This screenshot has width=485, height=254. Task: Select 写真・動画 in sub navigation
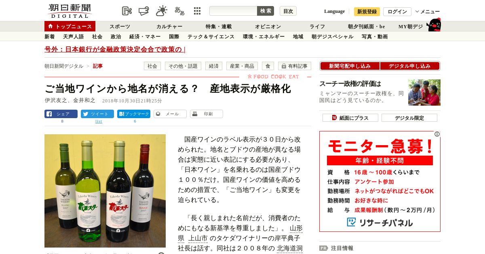click(x=375, y=37)
